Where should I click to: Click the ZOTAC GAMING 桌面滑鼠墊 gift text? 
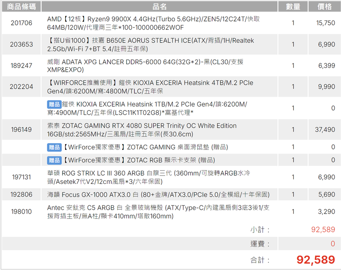(x=145, y=147)
